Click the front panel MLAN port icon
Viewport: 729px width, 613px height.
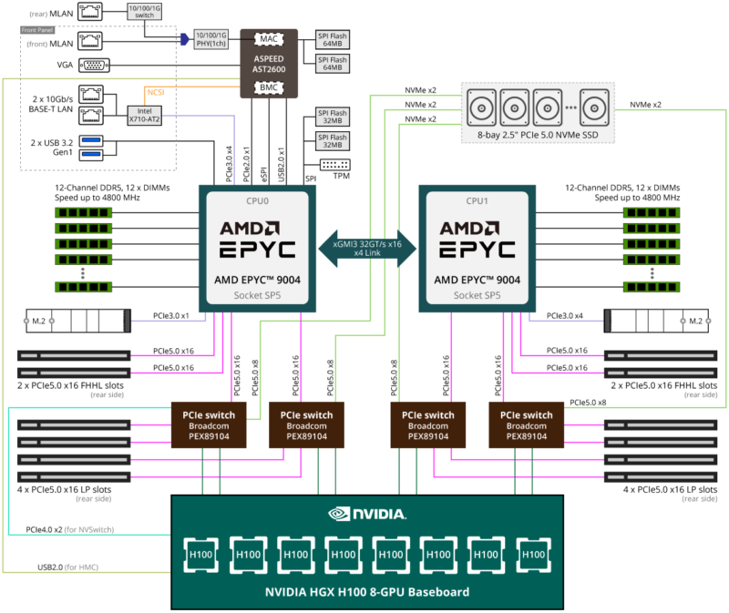tap(88, 40)
